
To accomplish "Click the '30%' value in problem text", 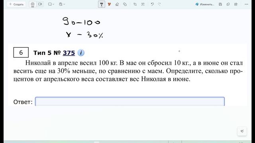I will [64, 71].
